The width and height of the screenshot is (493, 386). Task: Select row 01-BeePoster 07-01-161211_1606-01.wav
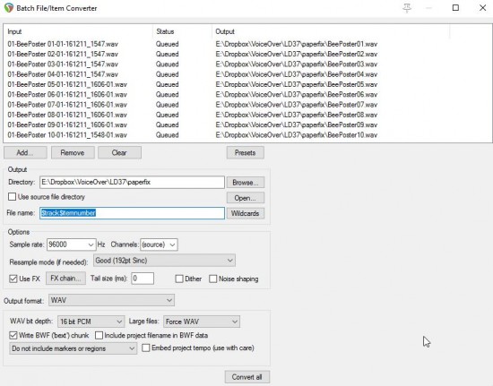[67, 105]
